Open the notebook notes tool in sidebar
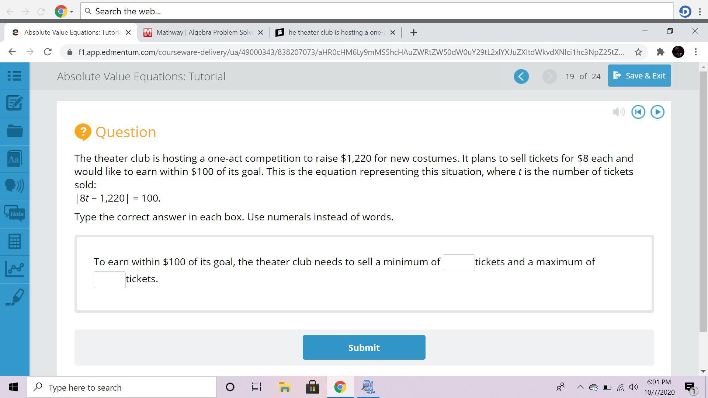This screenshot has width=708, height=398. 14,104
